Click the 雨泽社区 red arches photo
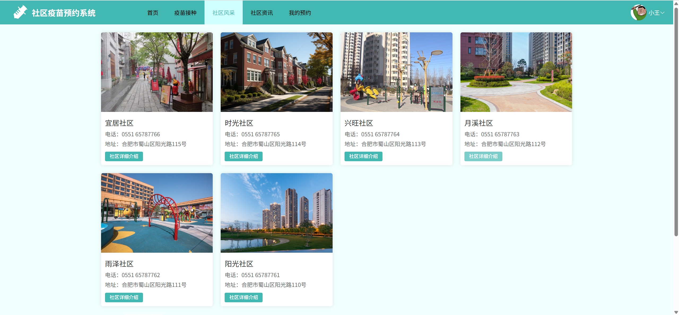 pyautogui.click(x=157, y=213)
